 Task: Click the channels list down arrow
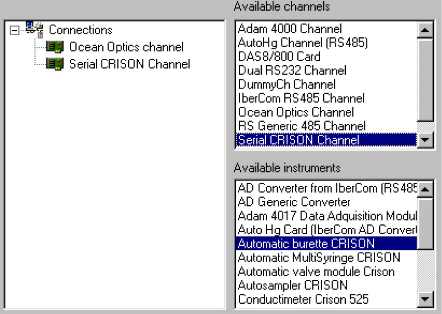(x=425, y=140)
